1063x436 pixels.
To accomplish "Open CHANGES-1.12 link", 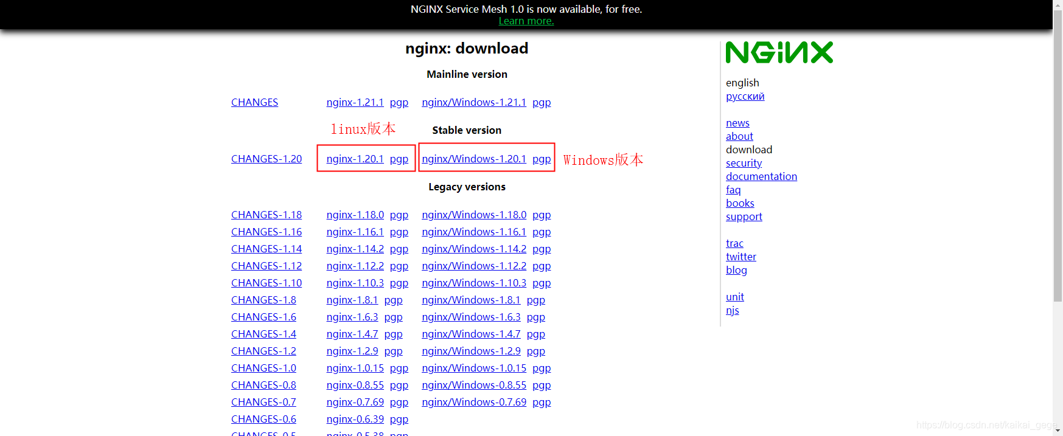I will [x=267, y=266].
